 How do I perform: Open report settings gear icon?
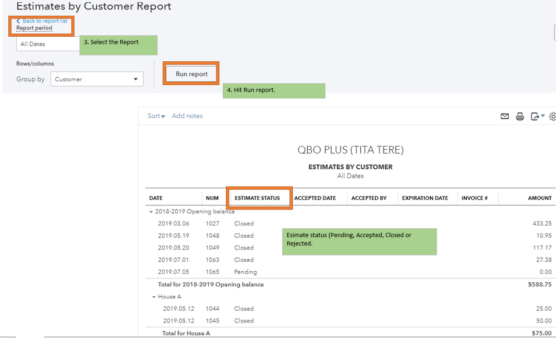pos(552,116)
